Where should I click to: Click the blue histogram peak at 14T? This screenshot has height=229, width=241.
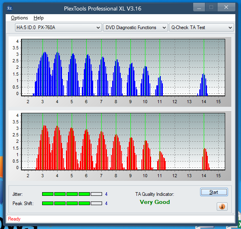203,85
